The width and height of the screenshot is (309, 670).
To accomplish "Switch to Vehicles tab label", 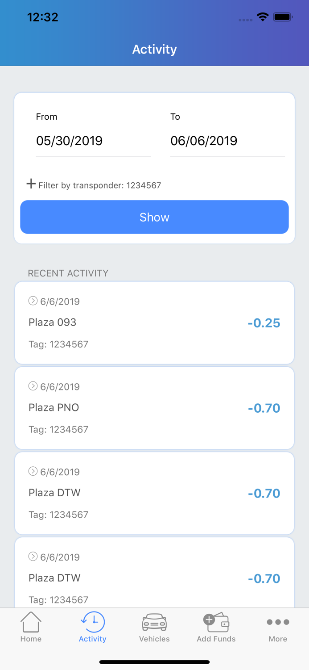I will [154, 639].
